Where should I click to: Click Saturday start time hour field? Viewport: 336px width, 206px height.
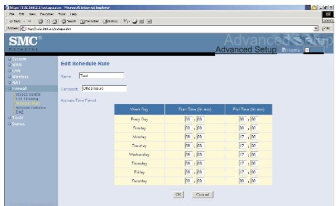coord(188,181)
